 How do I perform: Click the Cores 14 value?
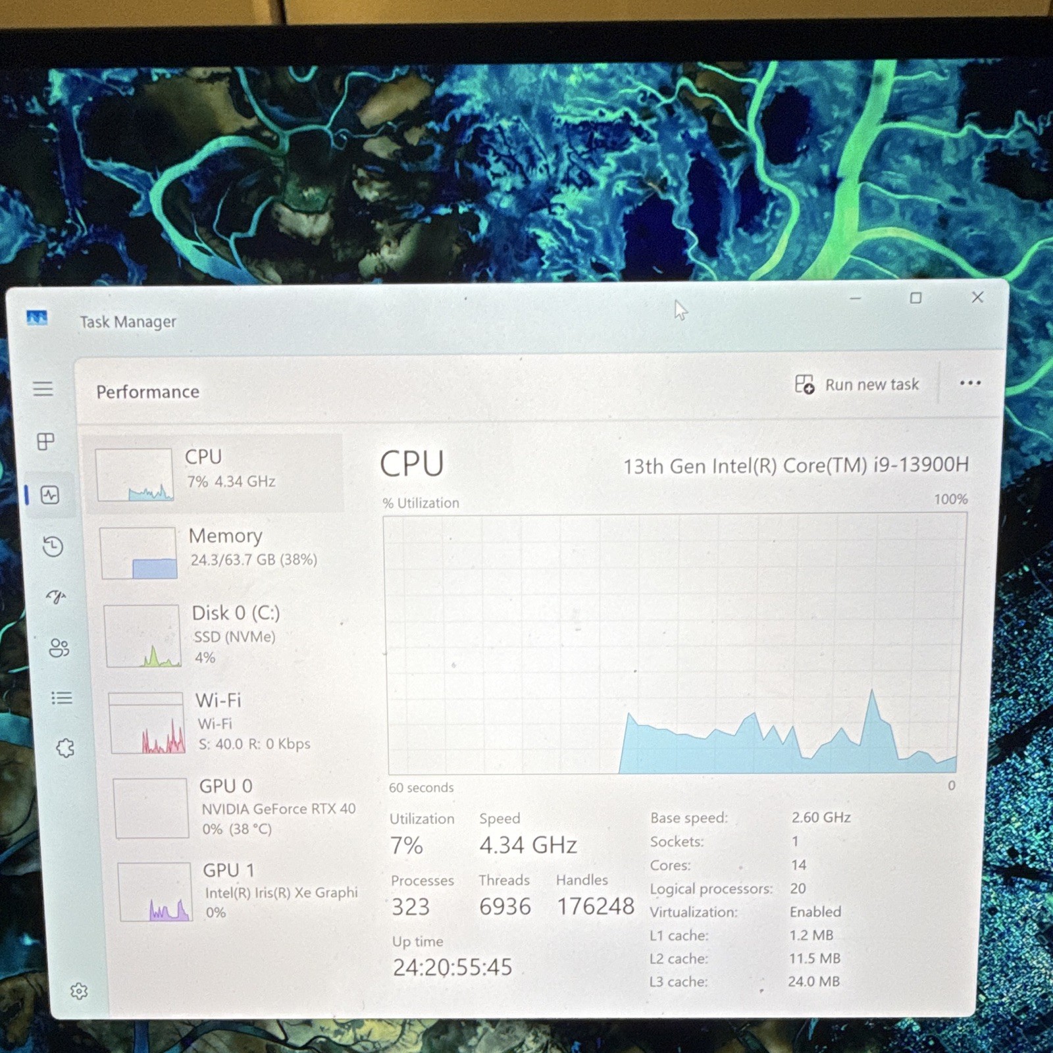798,864
